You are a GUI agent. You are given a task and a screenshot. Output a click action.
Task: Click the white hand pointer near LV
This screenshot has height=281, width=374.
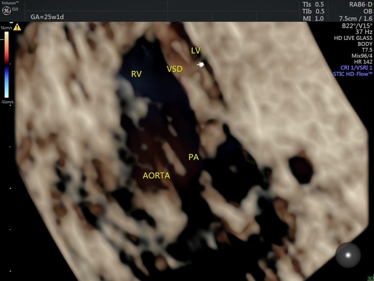tap(202, 64)
